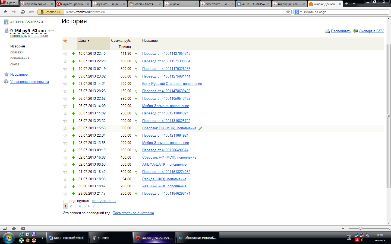Switch to 3 - Paint taskbar window
Image resolution: width=391 pixels, height=244 pixels.
(x=111, y=238)
